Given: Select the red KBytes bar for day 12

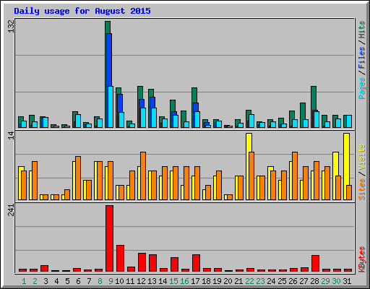Looking at the screenshot, I should pyautogui.click(x=142, y=262).
